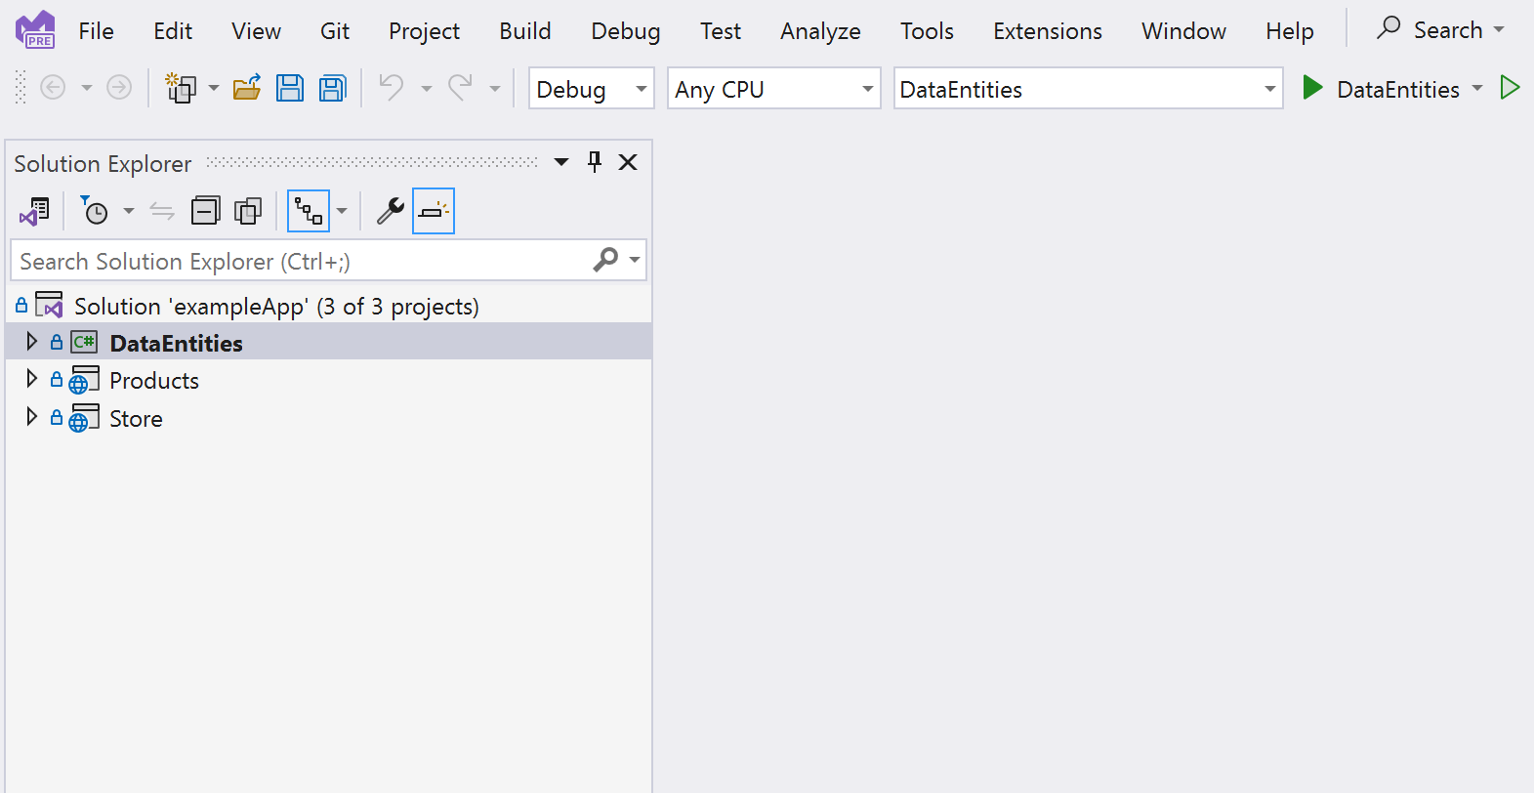
Task: Click the Open File folder icon
Action: tap(247, 88)
